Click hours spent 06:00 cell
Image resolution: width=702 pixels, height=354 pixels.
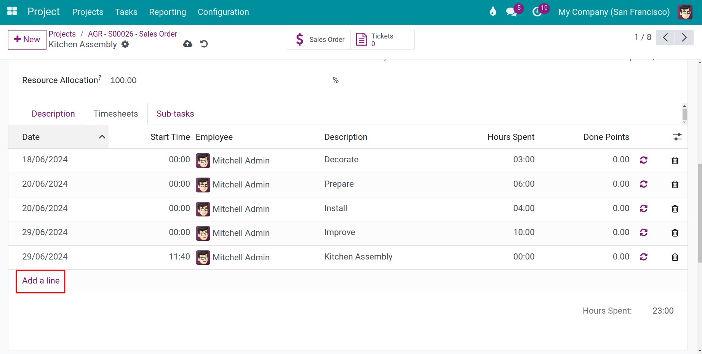(x=524, y=184)
